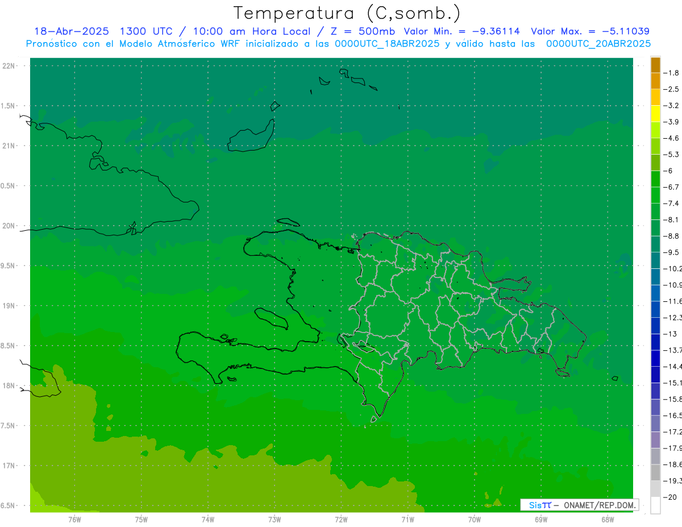Click the '73W' longitude label
This screenshot has width=682, height=527.
click(275, 519)
